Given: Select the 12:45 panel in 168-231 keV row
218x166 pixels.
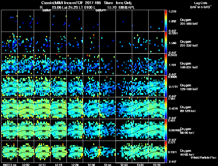Looking at the screenshot, I should coord(107,64).
